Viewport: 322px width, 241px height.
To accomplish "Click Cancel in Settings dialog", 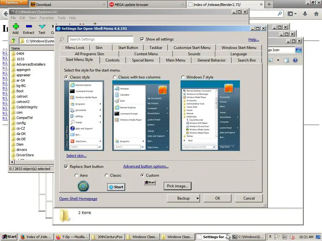I will 249,198.
